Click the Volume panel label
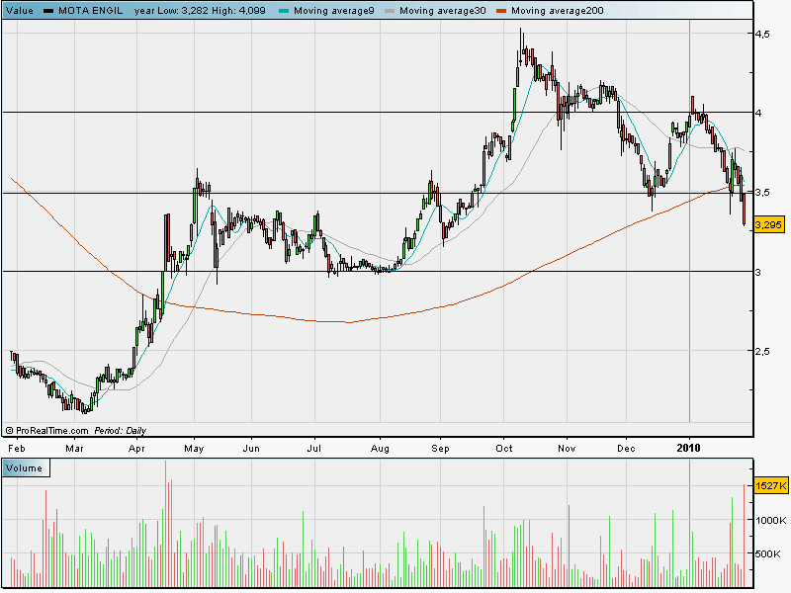 pyautogui.click(x=24, y=467)
